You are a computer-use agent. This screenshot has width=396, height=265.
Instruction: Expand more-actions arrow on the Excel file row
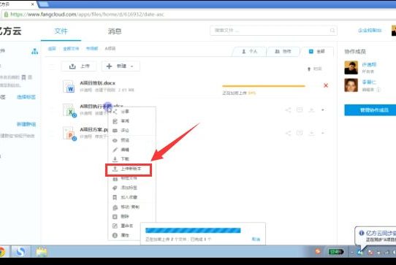(323, 110)
